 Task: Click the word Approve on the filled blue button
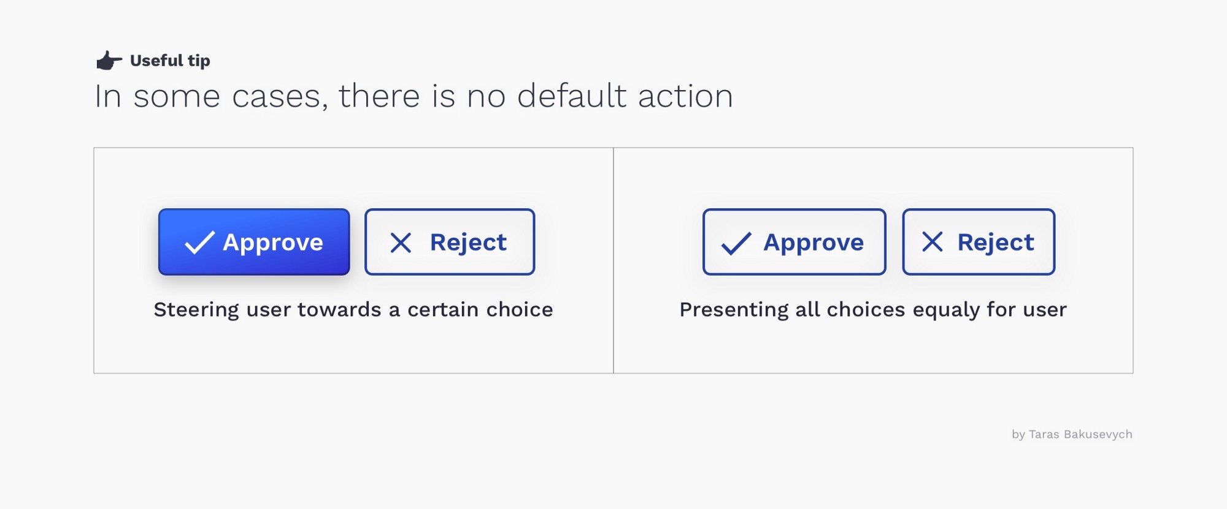pyautogui.click(x=273, y=243)
